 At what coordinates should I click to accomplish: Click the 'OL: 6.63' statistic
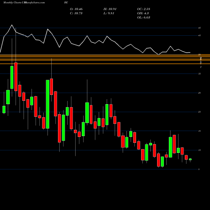tap(144, 18)
